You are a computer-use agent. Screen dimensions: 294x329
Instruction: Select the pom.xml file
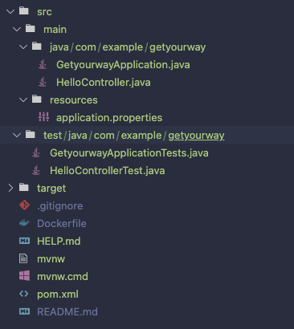click(58, 294)
